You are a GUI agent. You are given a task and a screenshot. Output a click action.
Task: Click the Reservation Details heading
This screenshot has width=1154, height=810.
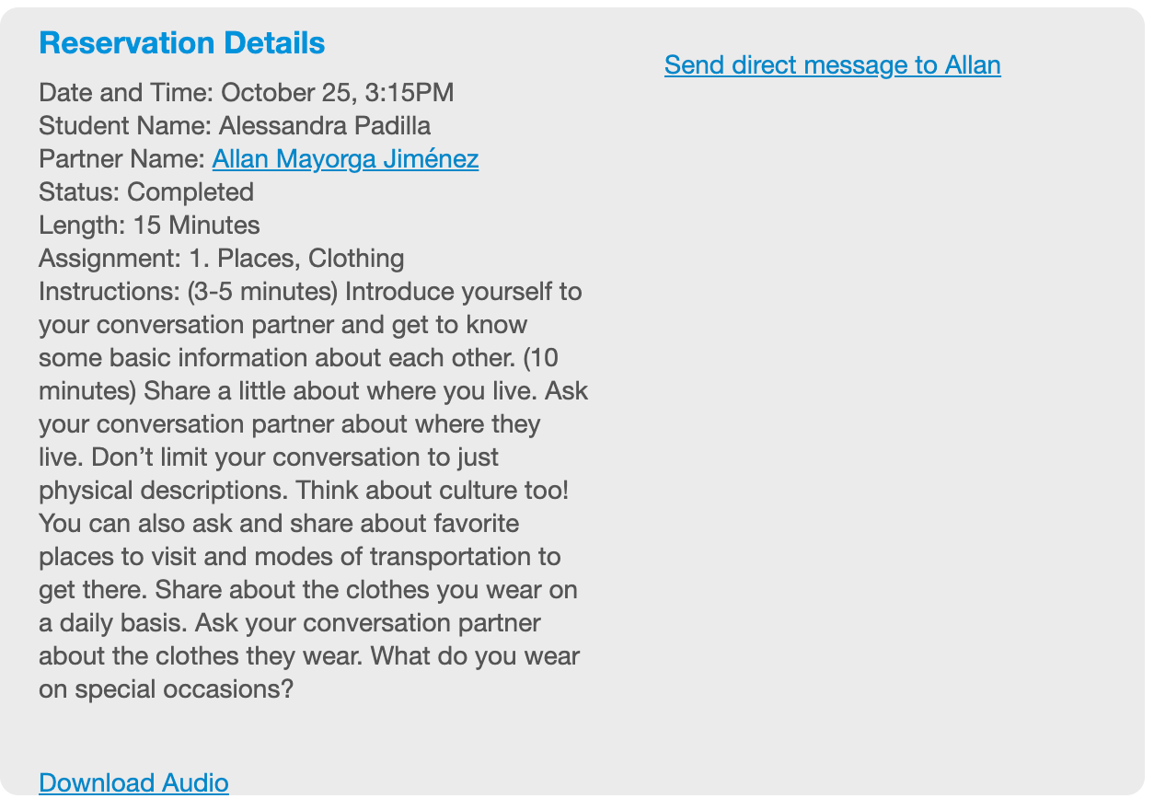coord(182,43)
